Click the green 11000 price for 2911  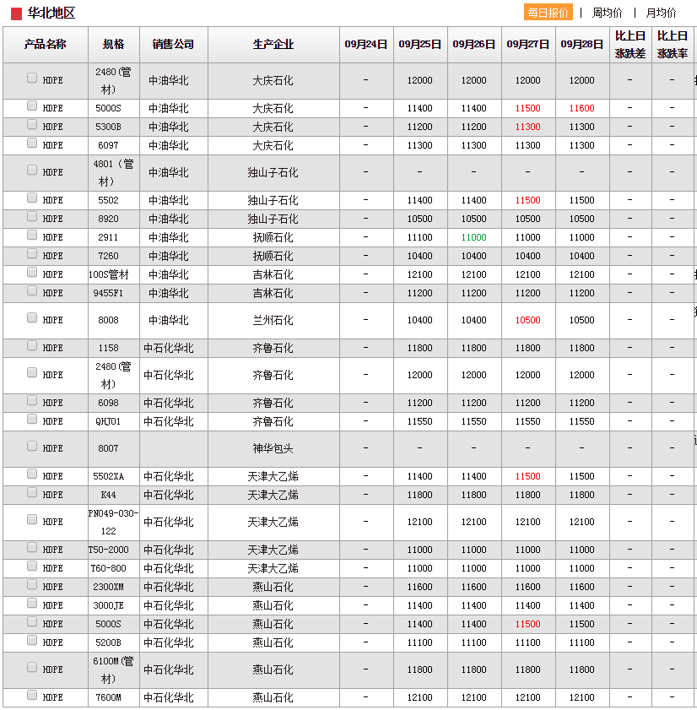click(x=474, y=237)
